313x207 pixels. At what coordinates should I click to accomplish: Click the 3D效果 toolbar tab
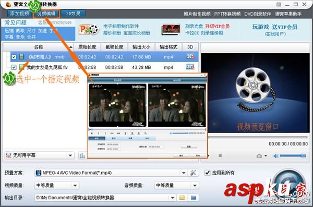pos(73,14)
